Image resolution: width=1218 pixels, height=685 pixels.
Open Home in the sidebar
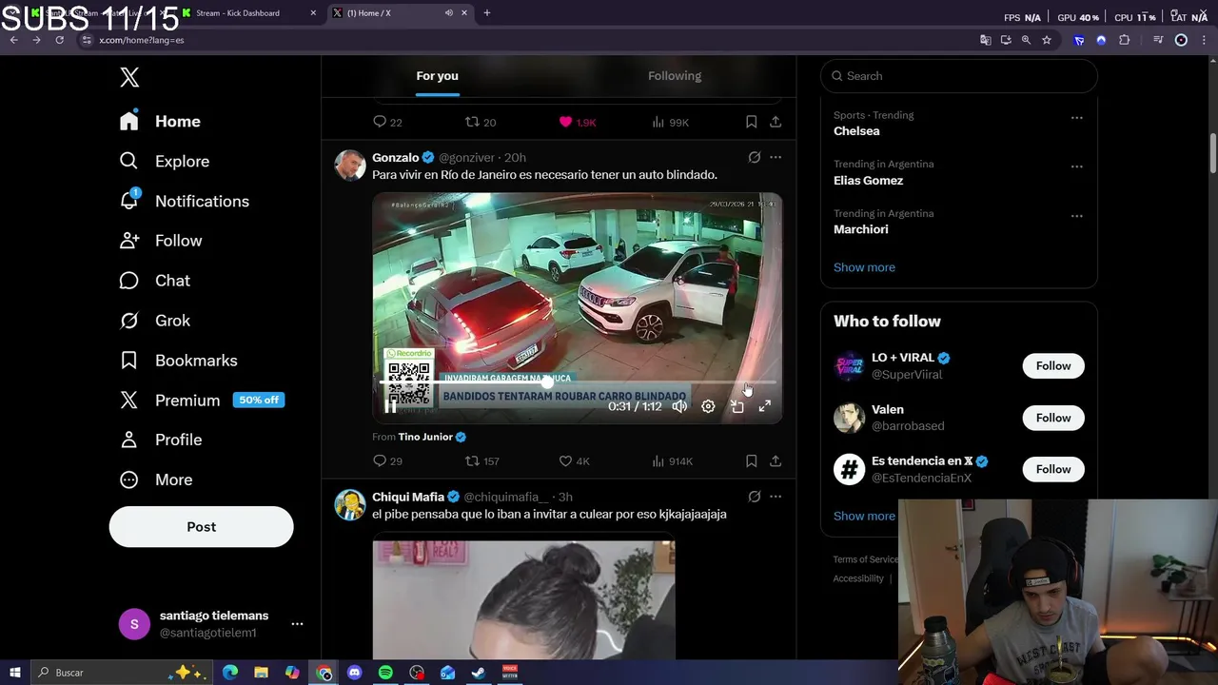click(160, 121)
